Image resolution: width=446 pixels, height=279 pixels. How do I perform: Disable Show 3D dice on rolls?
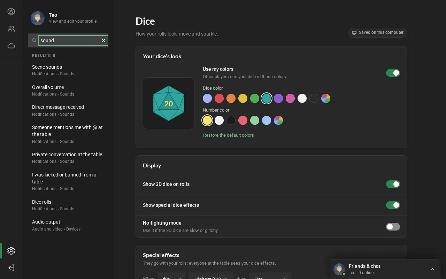[x=393, y=184]
